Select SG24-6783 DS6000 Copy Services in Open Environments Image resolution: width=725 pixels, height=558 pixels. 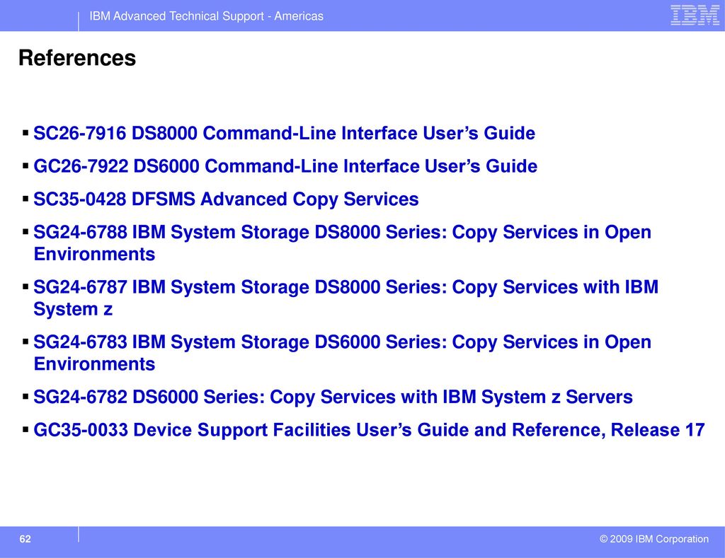[x=342, y=353]
